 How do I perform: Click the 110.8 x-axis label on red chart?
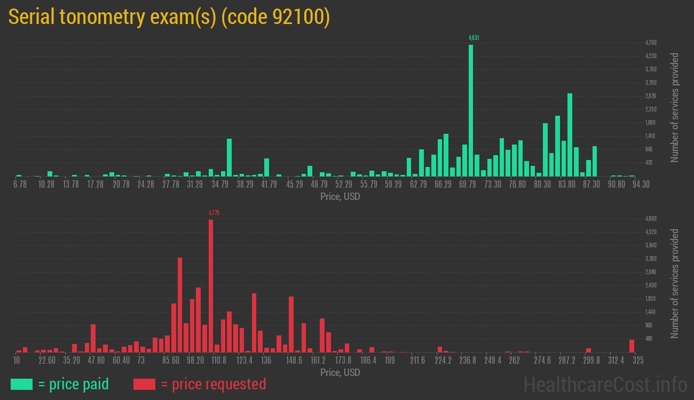(x=219, y=361)
